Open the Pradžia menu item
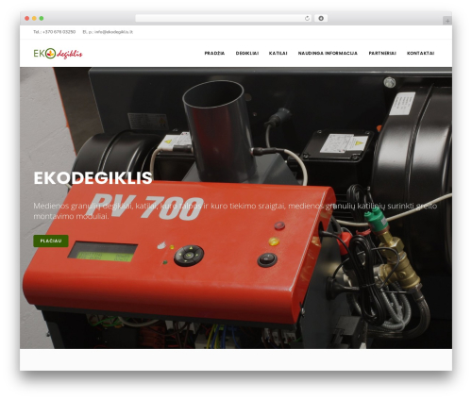Screen dimensions: 472x399 (214, 53)
